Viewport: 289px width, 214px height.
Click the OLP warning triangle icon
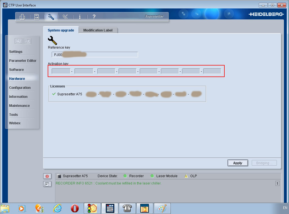click(186, 176)
